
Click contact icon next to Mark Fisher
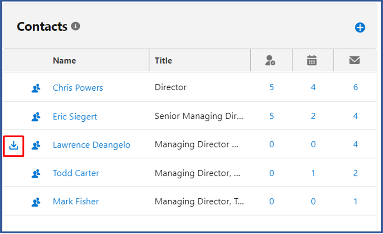pos(36,202)
